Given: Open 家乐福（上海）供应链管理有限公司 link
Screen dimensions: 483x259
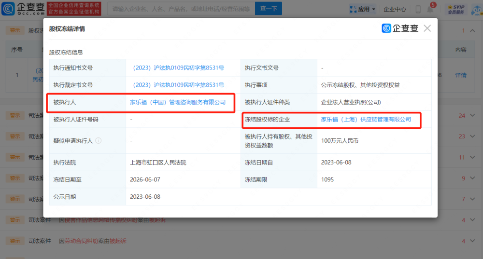Looking at the screenshot, I should point(366,119).
